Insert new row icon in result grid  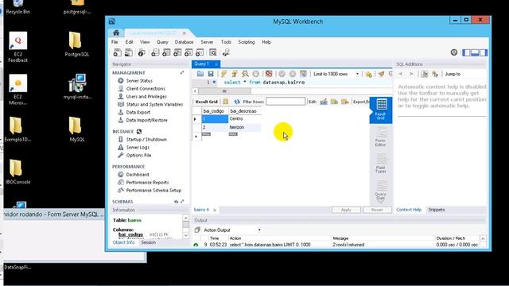[x=334, y=102]
